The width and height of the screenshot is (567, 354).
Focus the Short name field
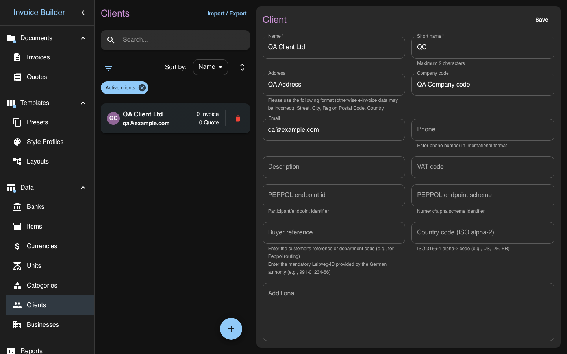[x=483, y=48]
